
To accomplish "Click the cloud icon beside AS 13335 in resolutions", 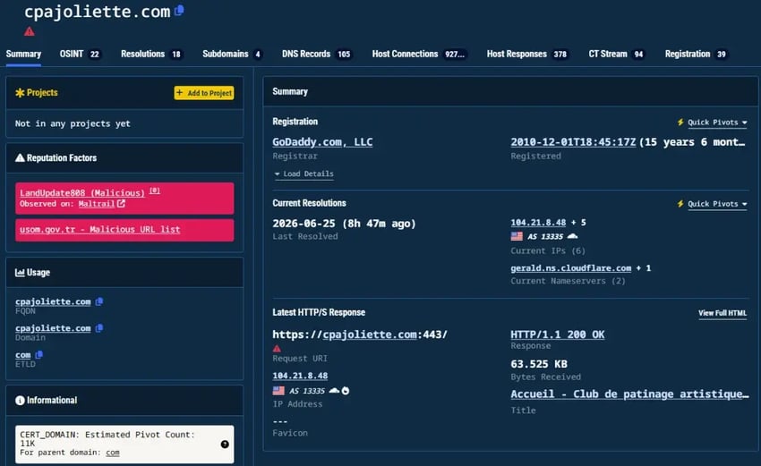I will (x=573, y=236).
